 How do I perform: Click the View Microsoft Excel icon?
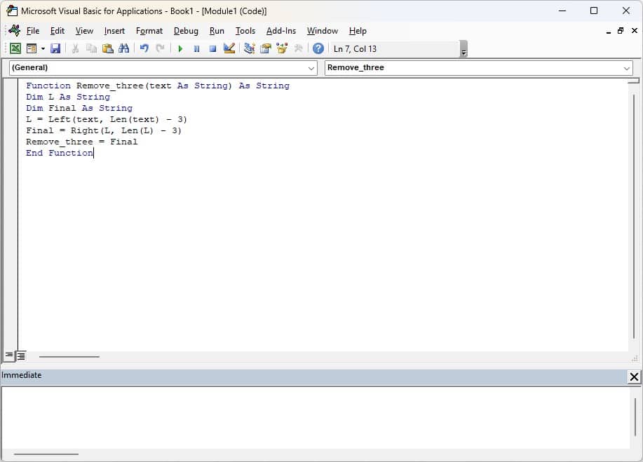(x=15, y=48)
